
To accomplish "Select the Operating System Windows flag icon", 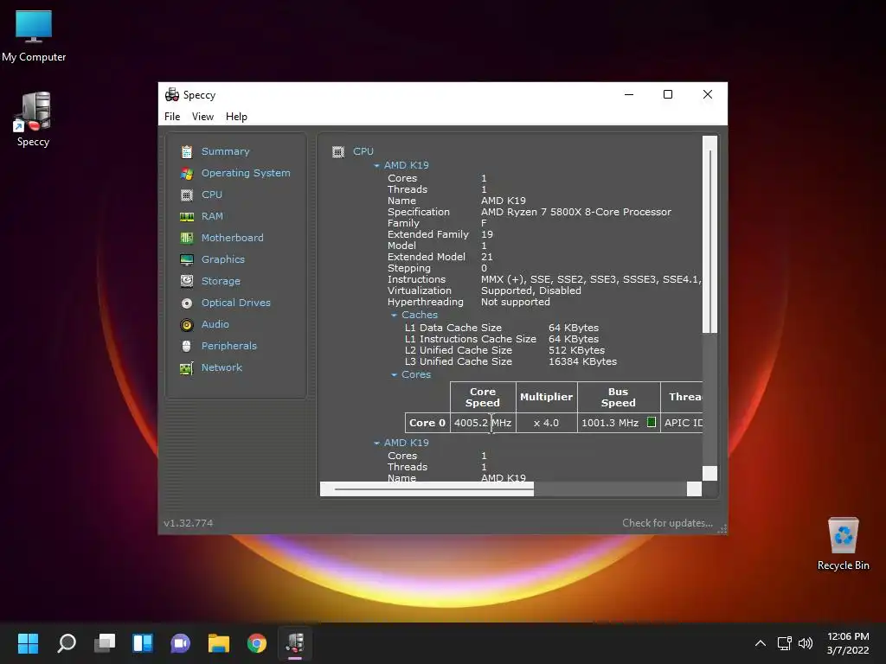I will pos(187,173).
